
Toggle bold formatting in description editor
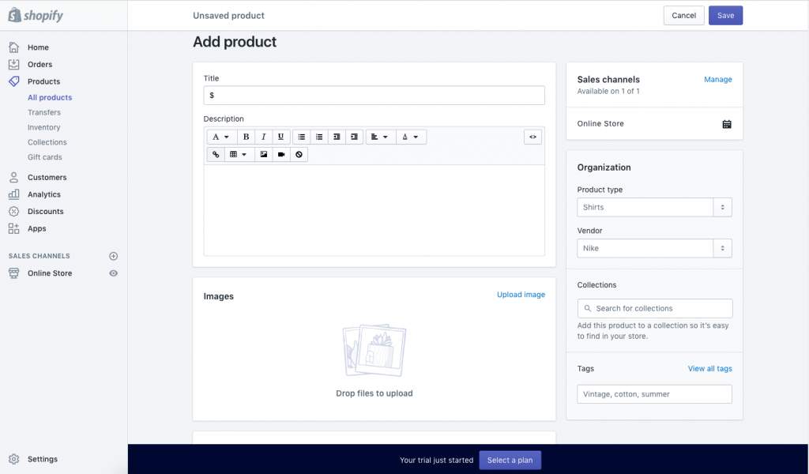pyautogui.click(x=246, y=137)
